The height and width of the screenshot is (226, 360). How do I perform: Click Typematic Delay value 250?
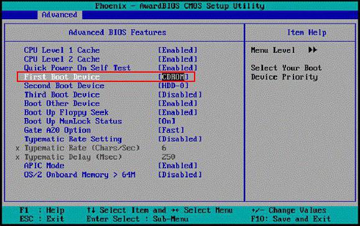coord(168,157)
